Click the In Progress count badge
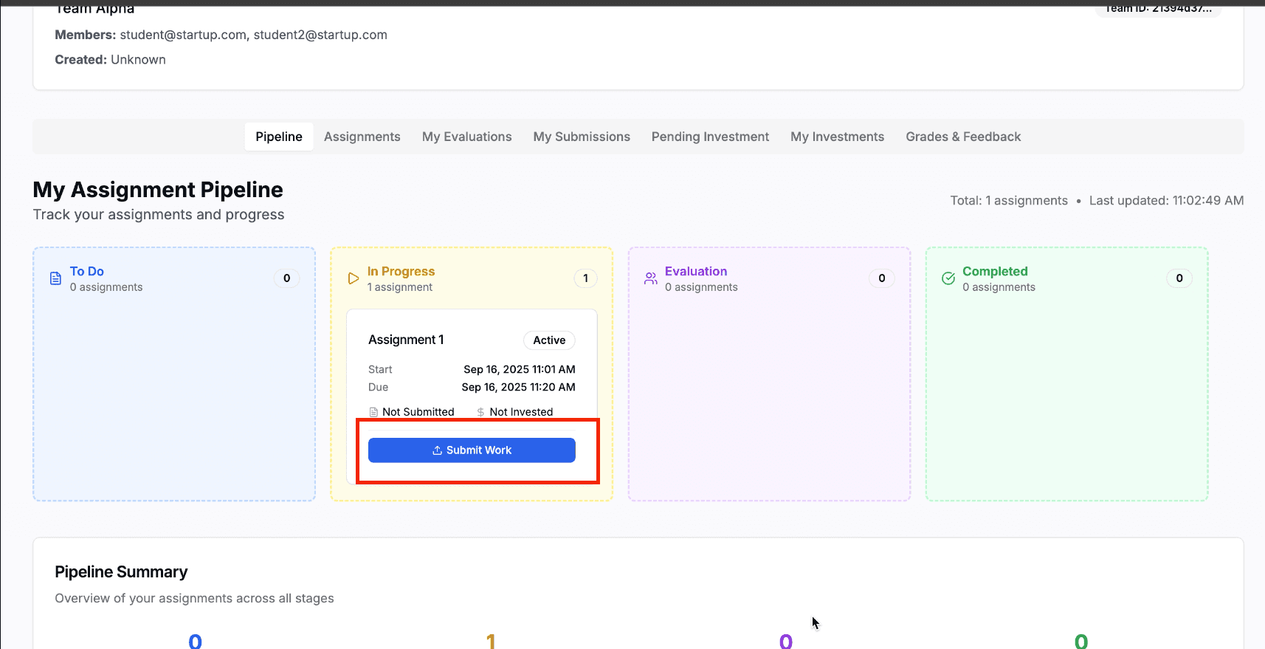 coord(586,278)
